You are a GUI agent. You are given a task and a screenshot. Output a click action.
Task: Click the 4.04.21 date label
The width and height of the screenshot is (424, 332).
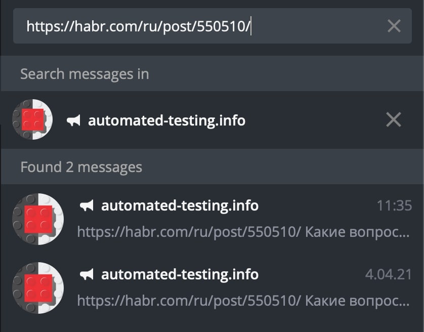[x=389, y=274]
